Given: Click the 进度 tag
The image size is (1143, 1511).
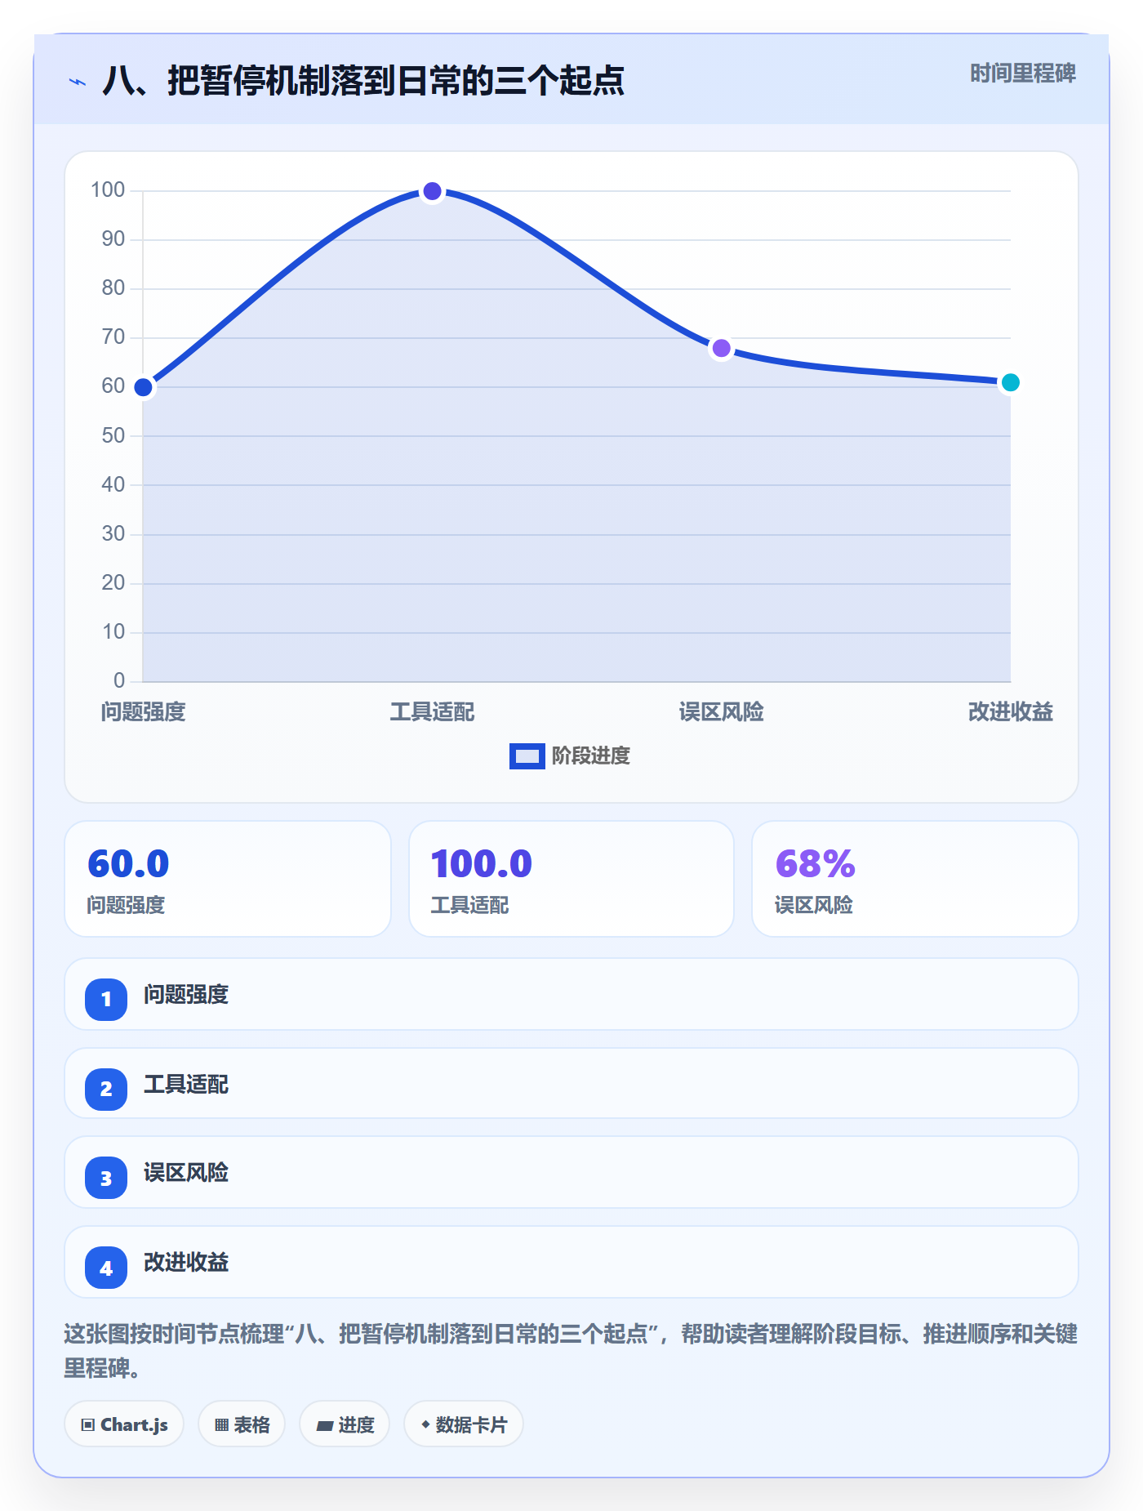Looking at the screenshot, I should (345, 1424).
